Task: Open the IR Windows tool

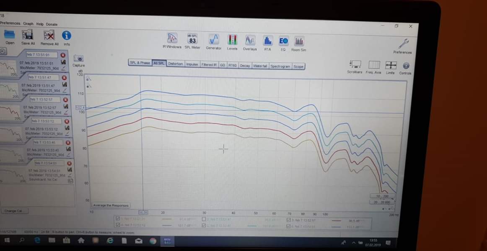Action: (172, 38)
